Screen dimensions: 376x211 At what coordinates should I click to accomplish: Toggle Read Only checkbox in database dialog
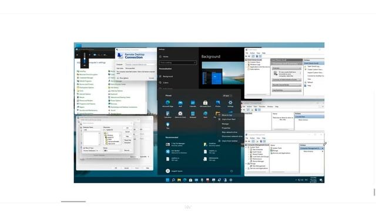point(124,140)
